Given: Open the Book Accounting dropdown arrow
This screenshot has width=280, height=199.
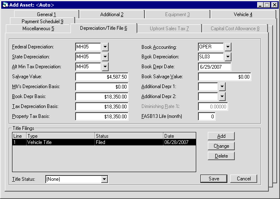Looking at the screenshot, I should pyautogui.click(x=228, y=47).
